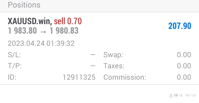Select the position ID 12911325
This screenshot has width=199, height=103.
coord(79,77)
